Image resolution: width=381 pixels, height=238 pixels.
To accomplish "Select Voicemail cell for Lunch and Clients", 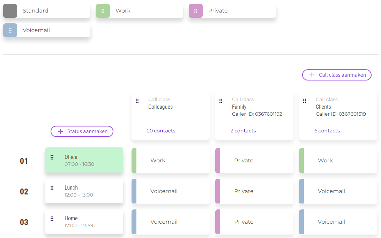I will 338,191.
